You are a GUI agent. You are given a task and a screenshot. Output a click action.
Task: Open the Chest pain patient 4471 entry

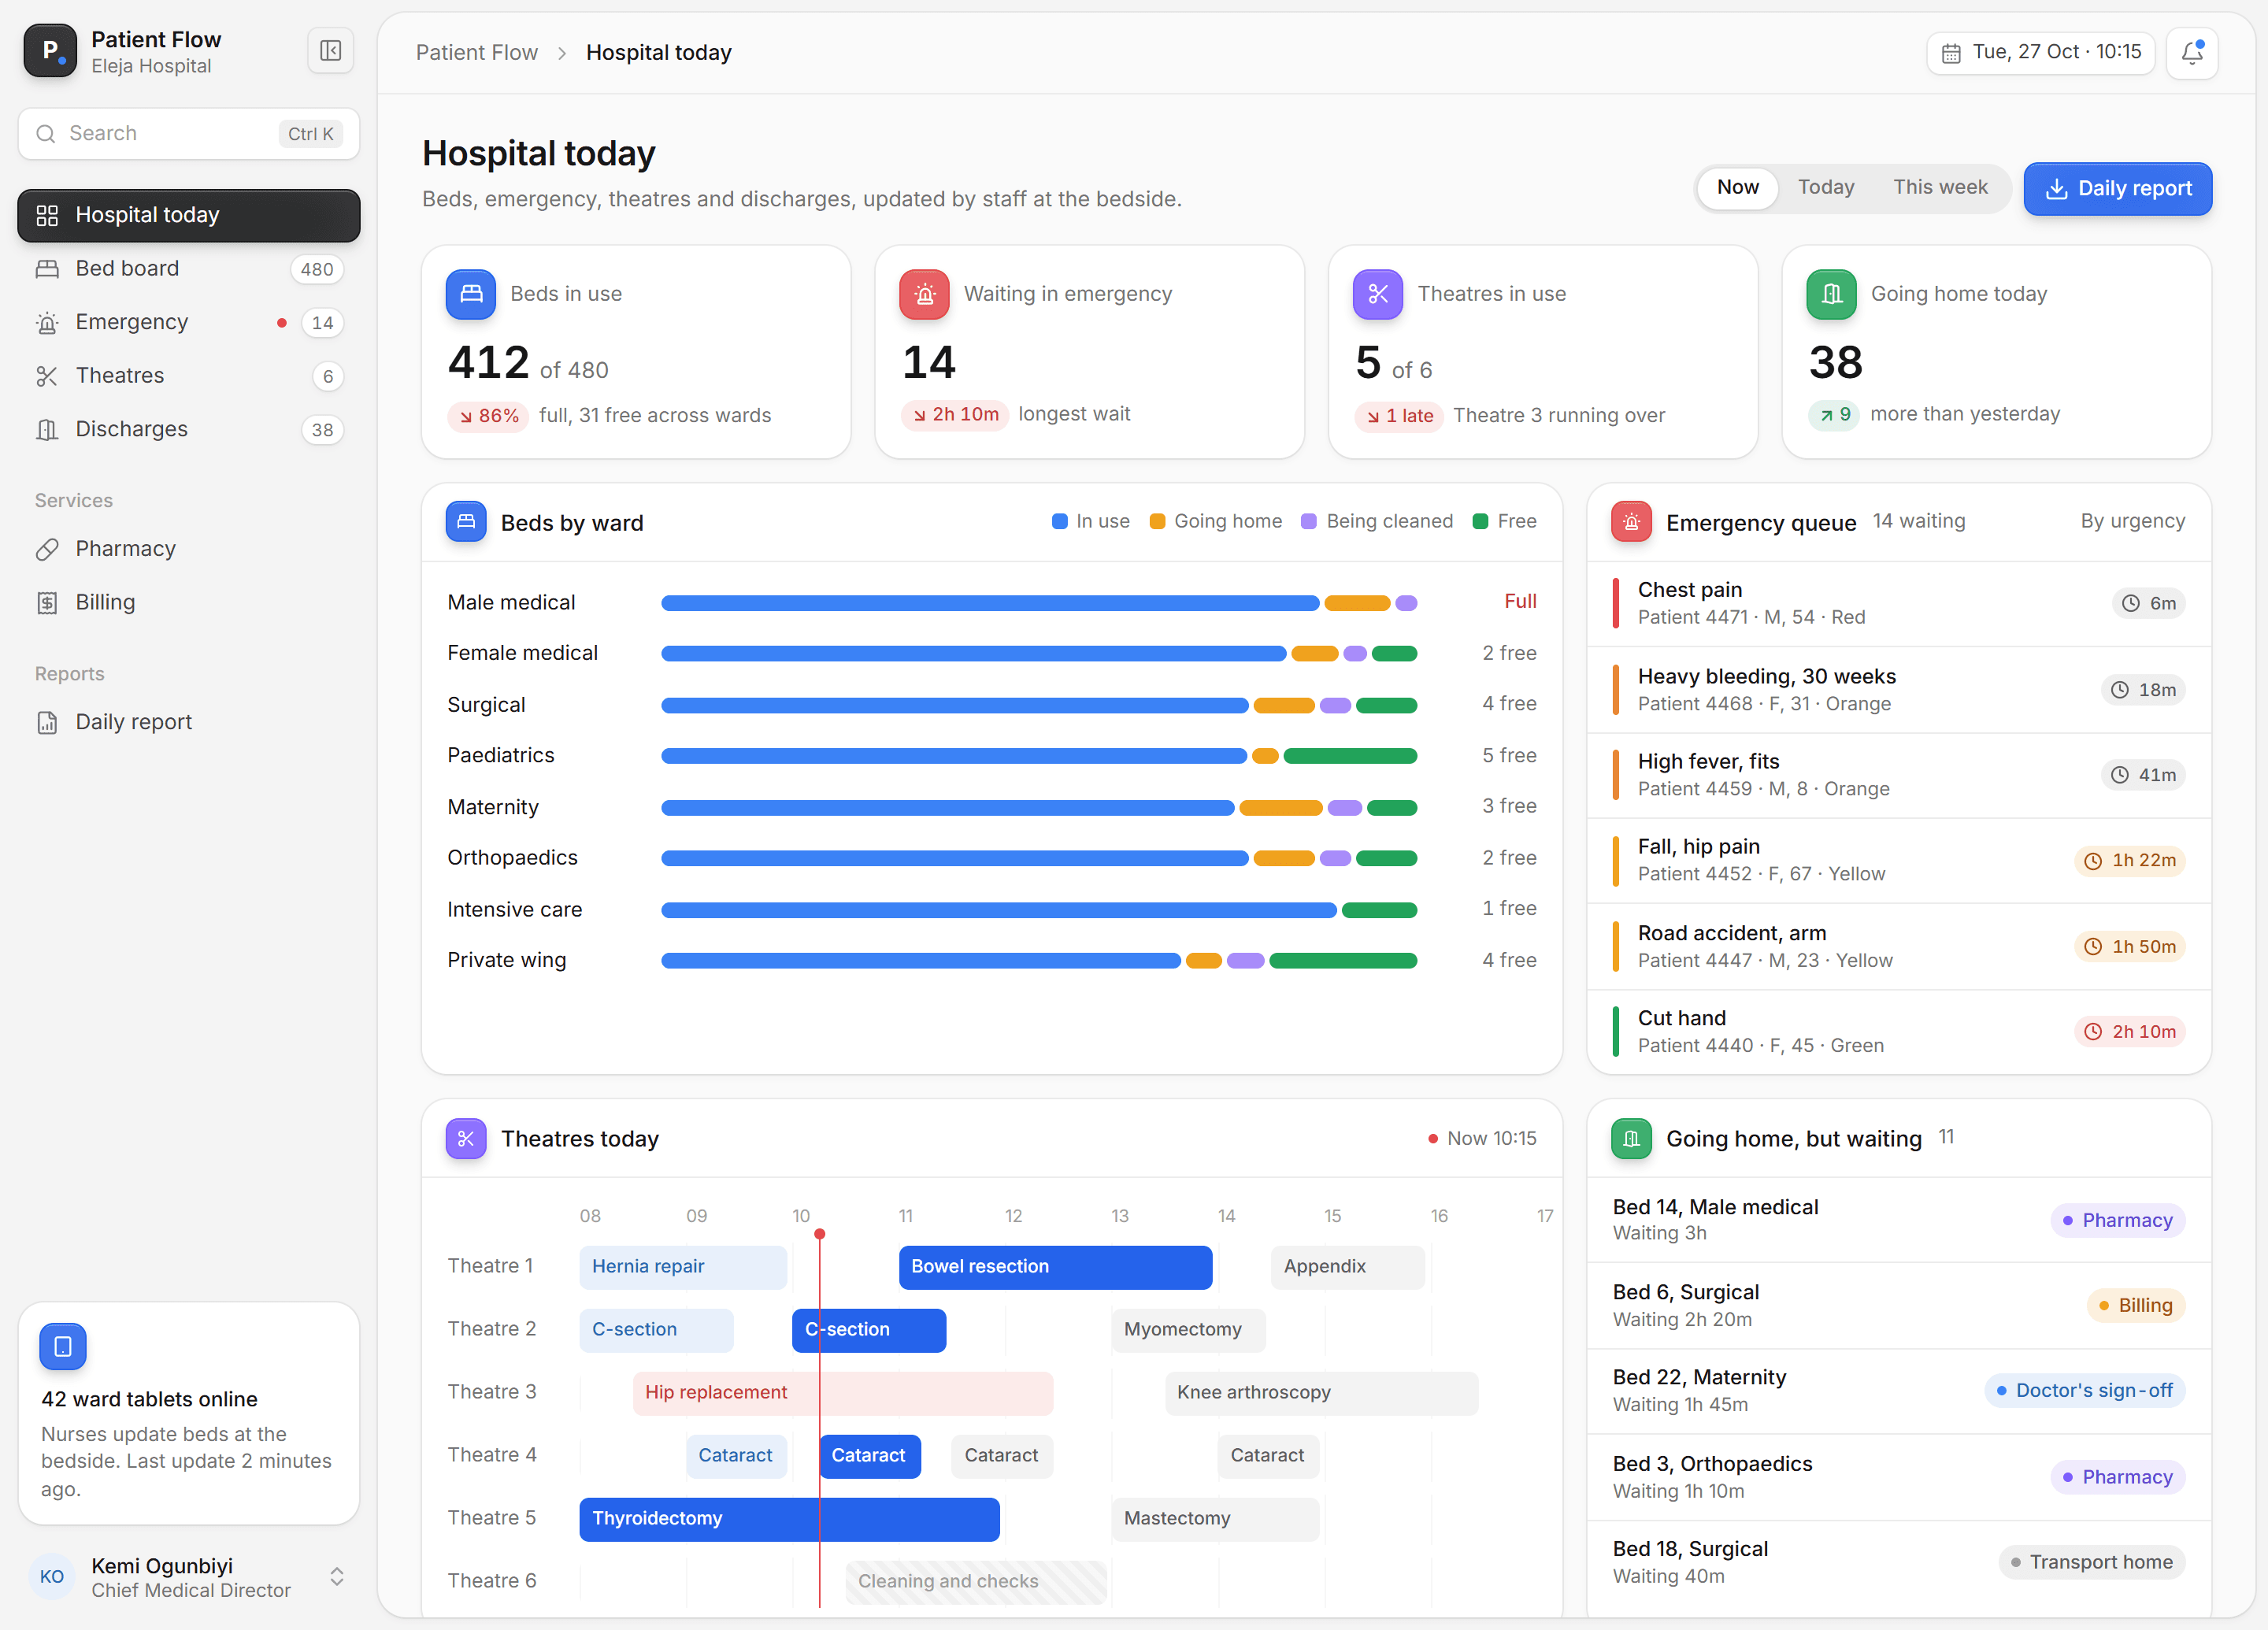click(x=1898, y=603)
